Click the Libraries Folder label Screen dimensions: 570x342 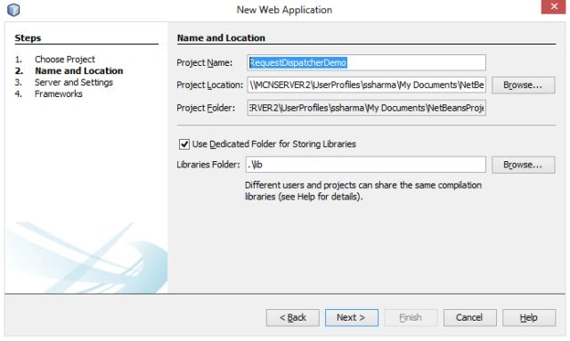(208, 165)
